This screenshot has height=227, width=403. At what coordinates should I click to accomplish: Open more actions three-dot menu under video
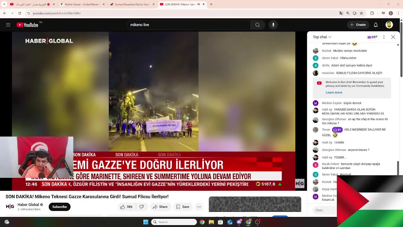point(199,207)
